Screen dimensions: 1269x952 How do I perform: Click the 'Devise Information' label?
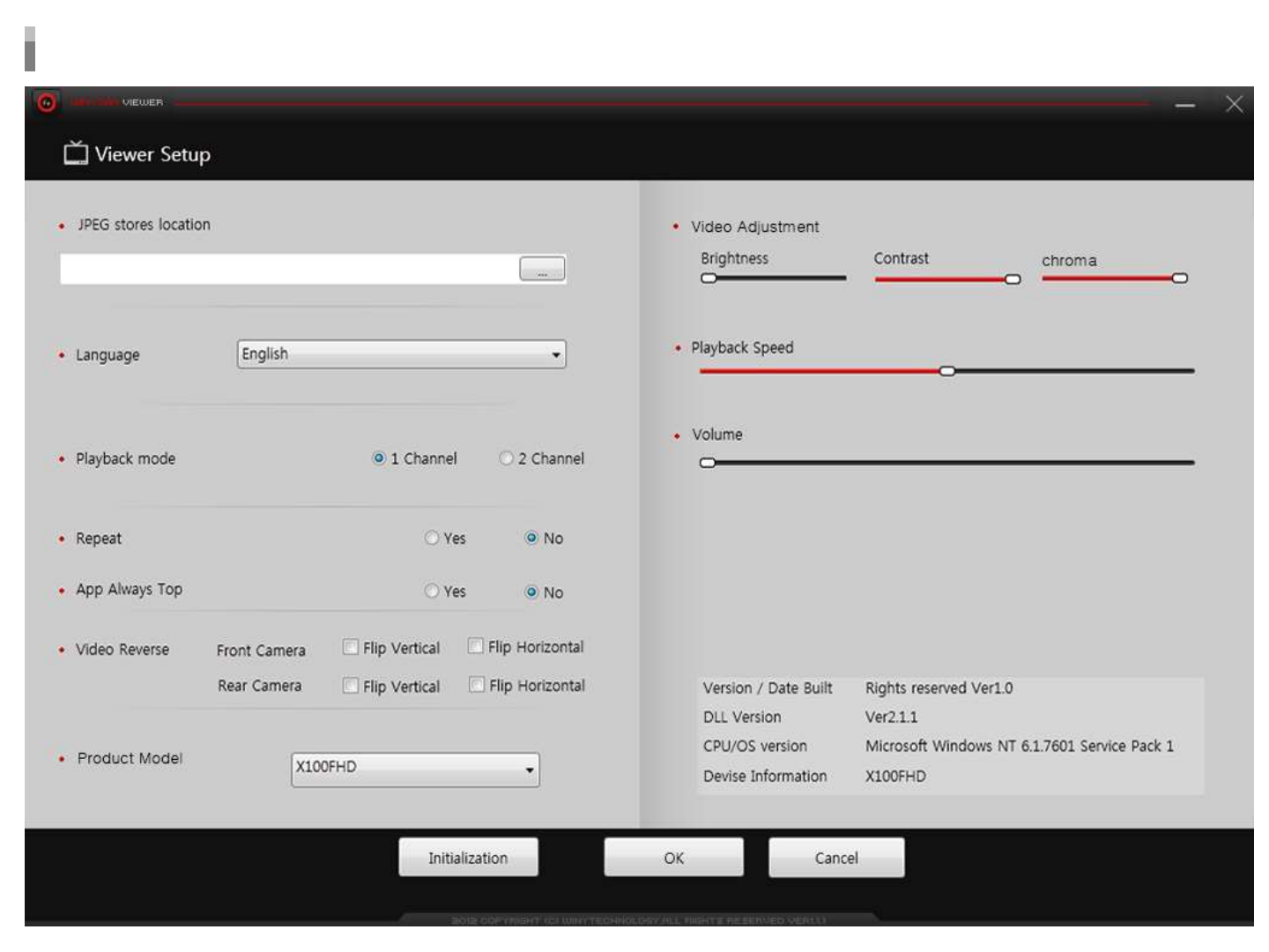coord(765,776)
